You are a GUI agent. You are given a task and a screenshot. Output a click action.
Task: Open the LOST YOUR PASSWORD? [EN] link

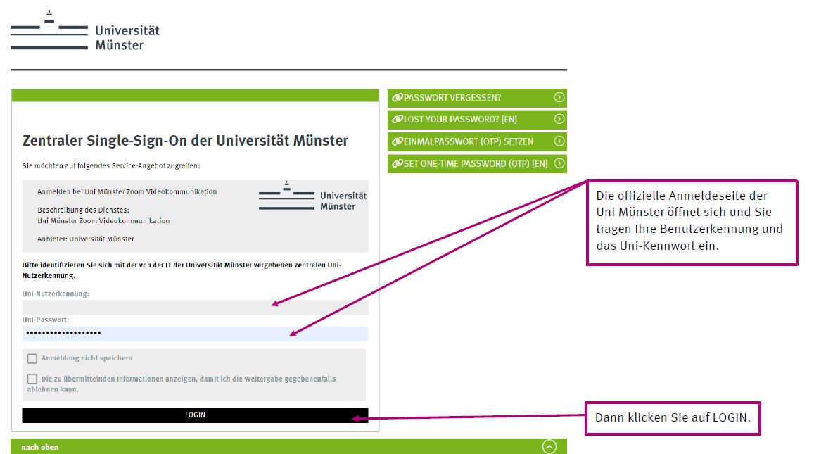pos(460,120)
